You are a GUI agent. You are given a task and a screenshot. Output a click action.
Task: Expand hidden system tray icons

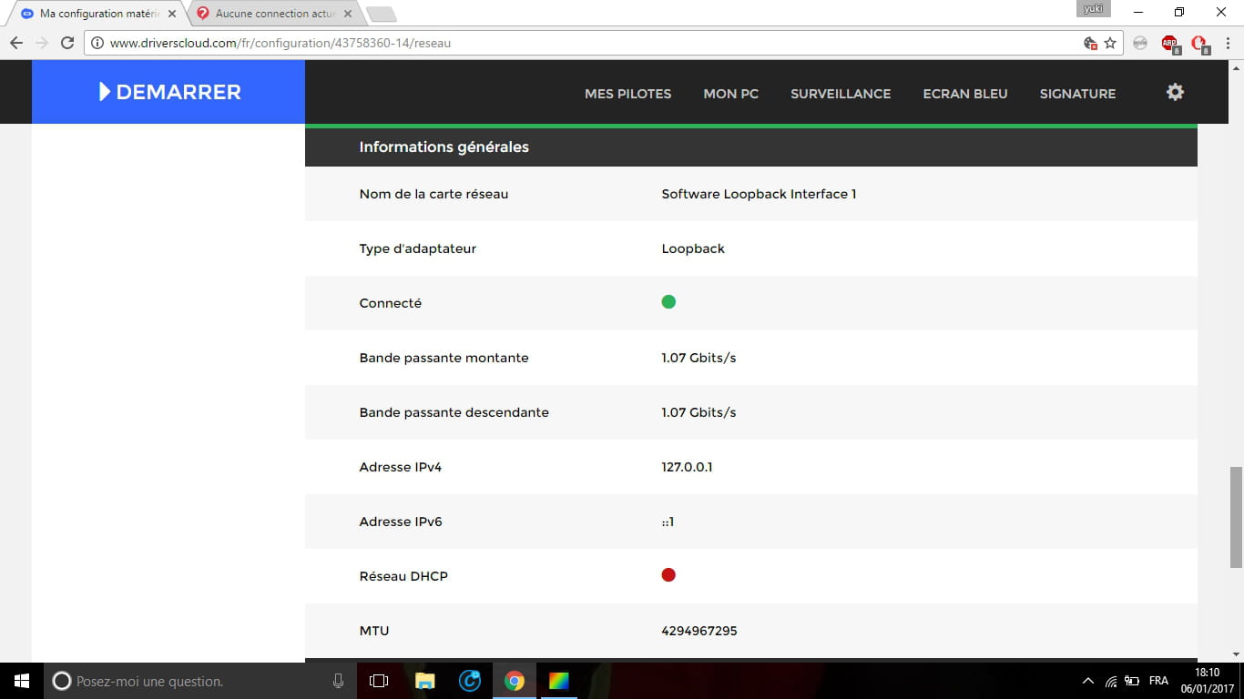1087,681
